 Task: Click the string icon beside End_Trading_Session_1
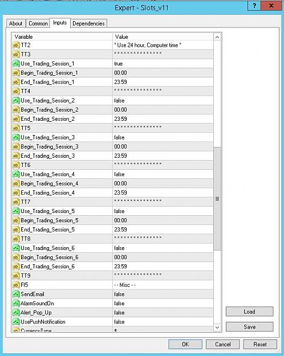[16, 82]
